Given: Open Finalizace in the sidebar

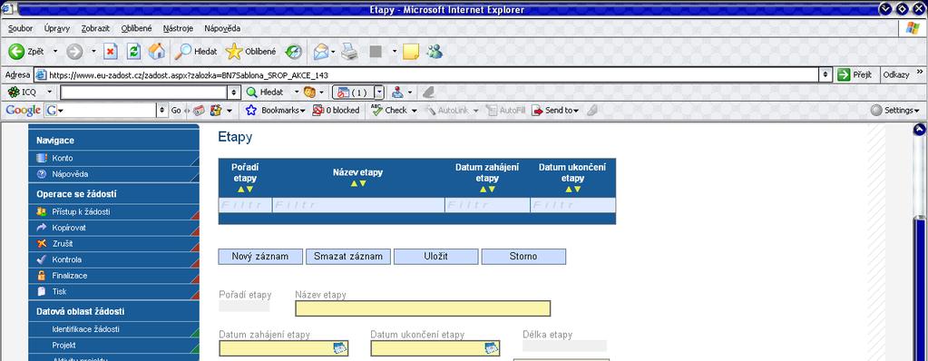Looking at the screenshot, I should click(x=113, y=275).
